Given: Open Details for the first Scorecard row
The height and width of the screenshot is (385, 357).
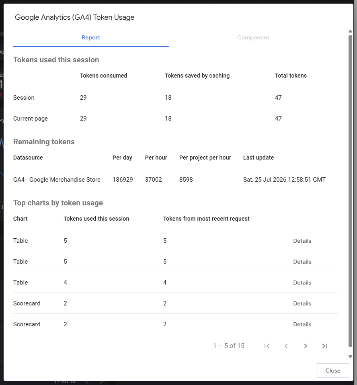Looking at the screenshot, I should (x=302, y=303).
